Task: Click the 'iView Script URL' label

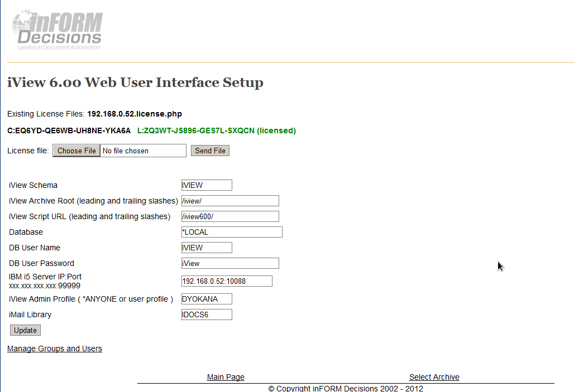Action: [89, 216]
